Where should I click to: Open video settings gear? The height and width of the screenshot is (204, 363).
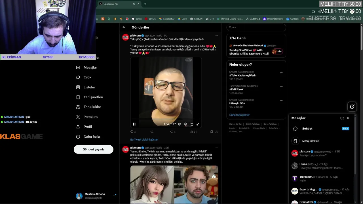point(186,124)
